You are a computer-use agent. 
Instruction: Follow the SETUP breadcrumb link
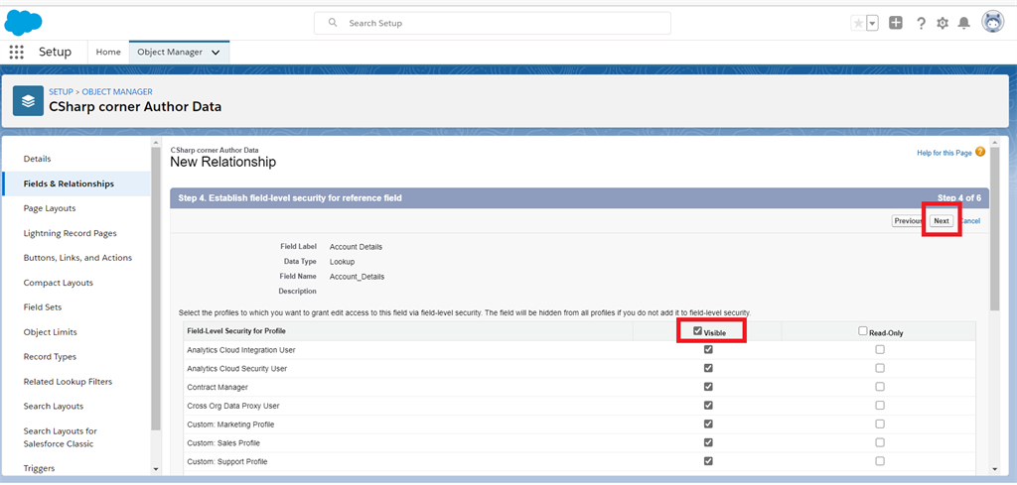(61, 92)
